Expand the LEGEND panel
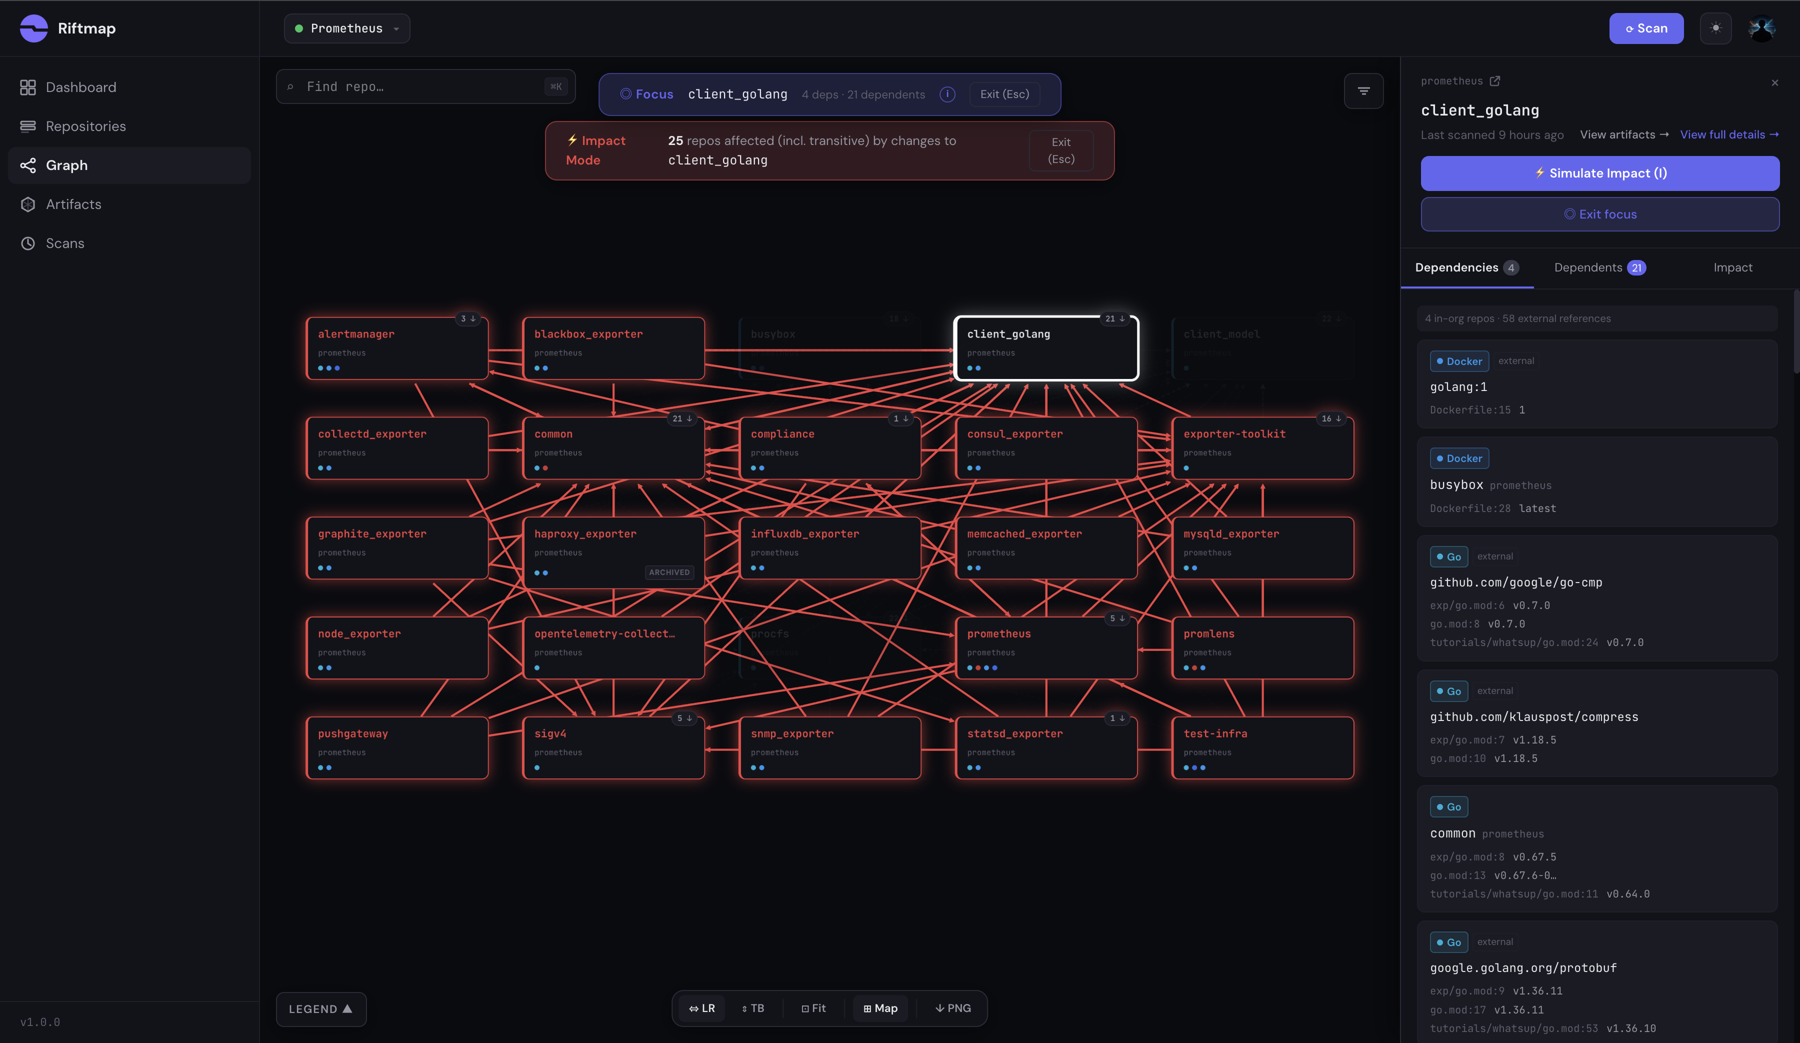 pyautogui.click(x=320, y=1008)
